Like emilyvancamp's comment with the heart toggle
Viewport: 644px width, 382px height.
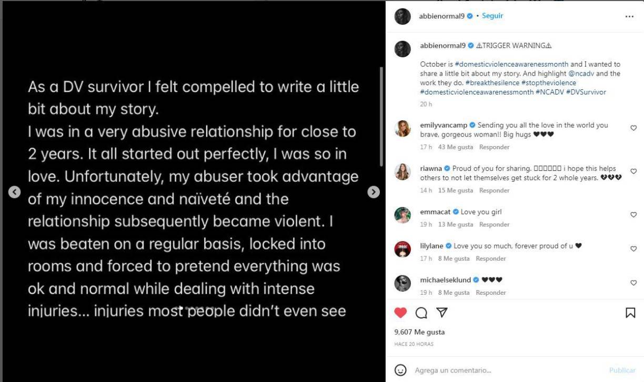[633, 128]
